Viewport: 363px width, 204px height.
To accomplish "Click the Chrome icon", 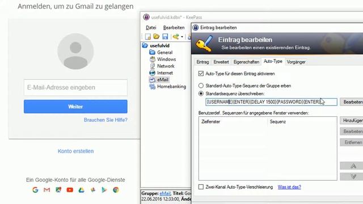I will point(116,190).
